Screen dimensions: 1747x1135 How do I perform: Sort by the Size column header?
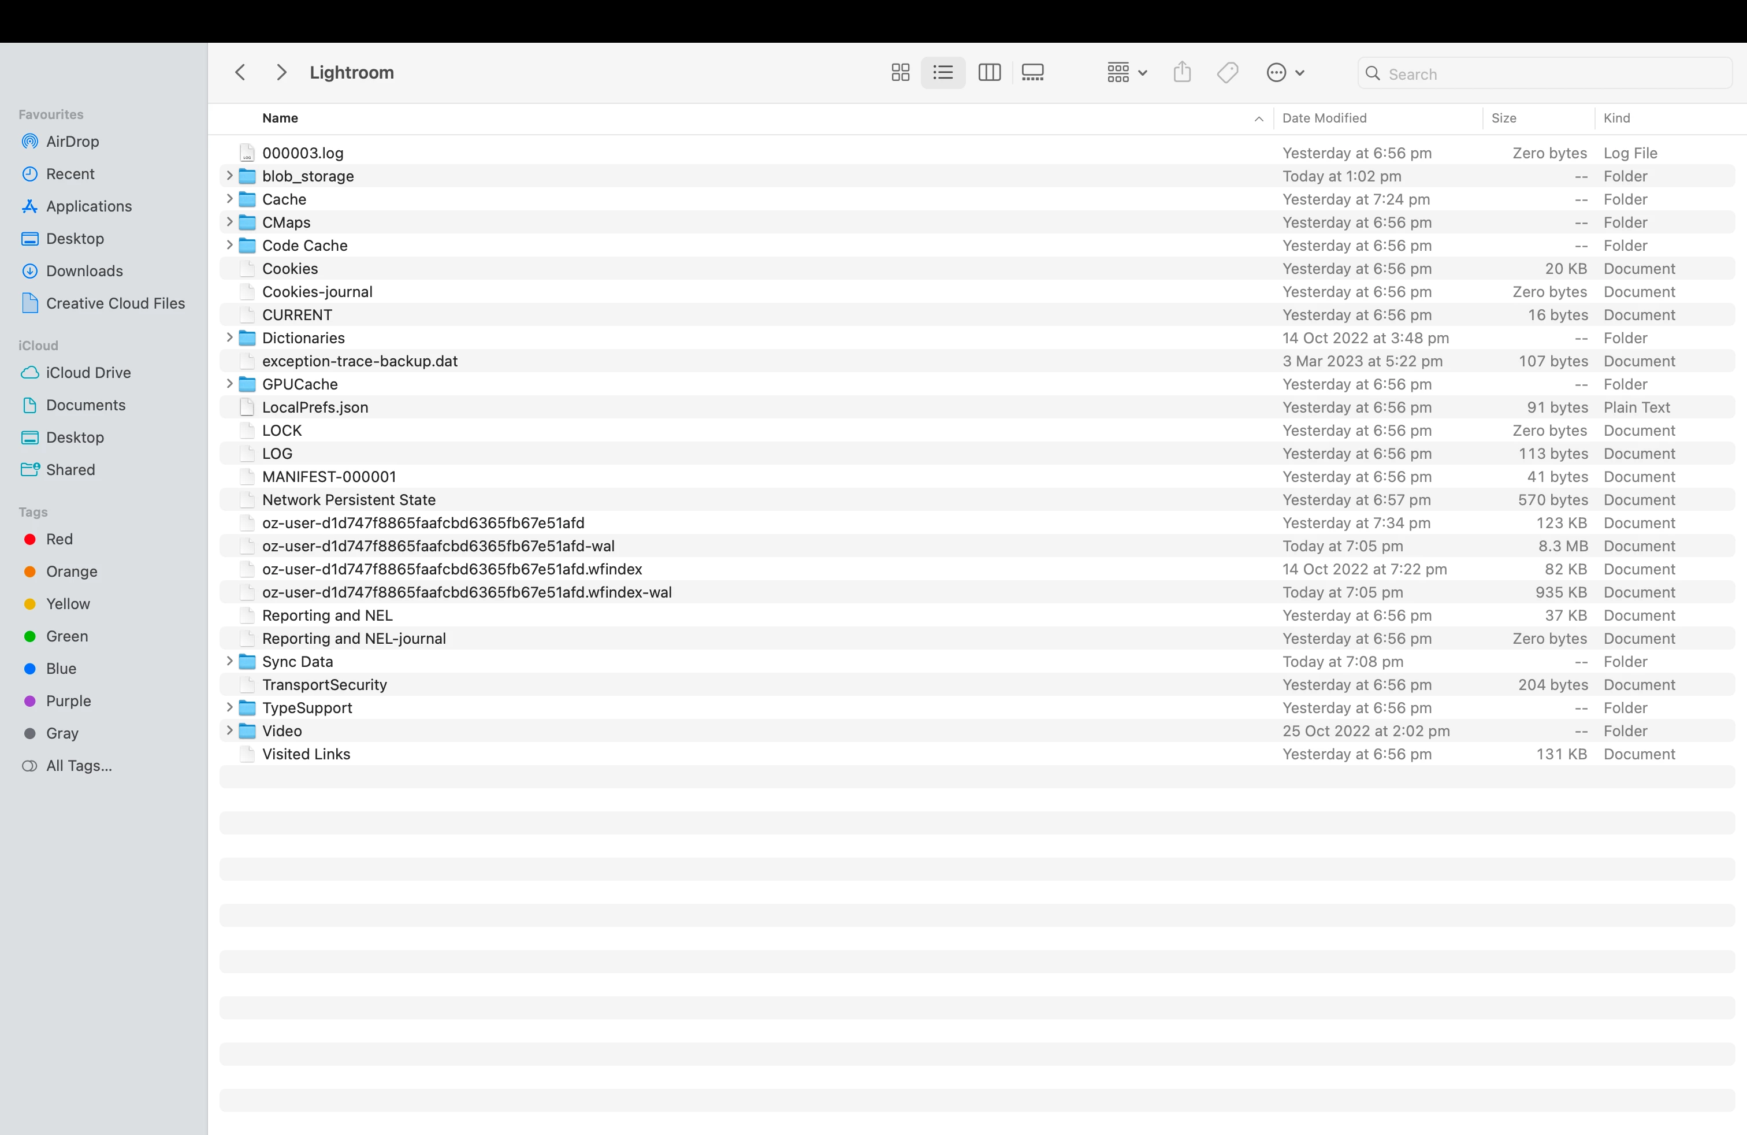click(x=1503, y=118)
